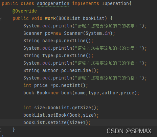Click the fold end marker beside the method's closing brace
157x137 pixels.
point(0,130)
